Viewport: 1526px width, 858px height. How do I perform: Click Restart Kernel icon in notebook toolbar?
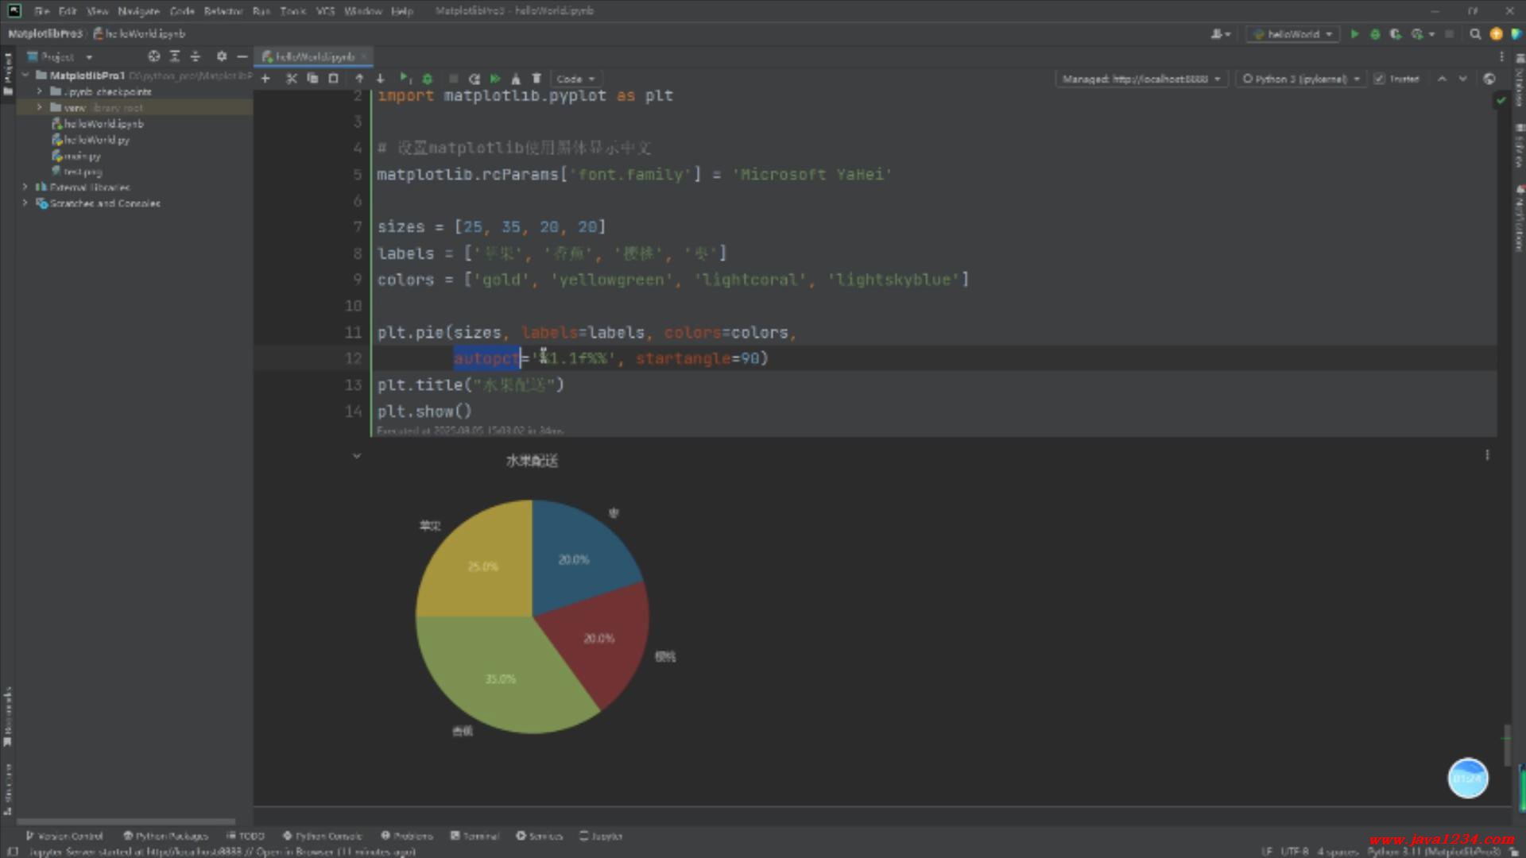[474, 79]
